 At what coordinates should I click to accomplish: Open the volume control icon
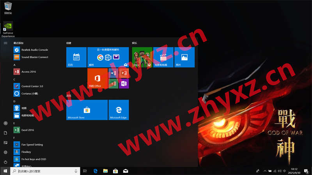(x=280, y=171)
